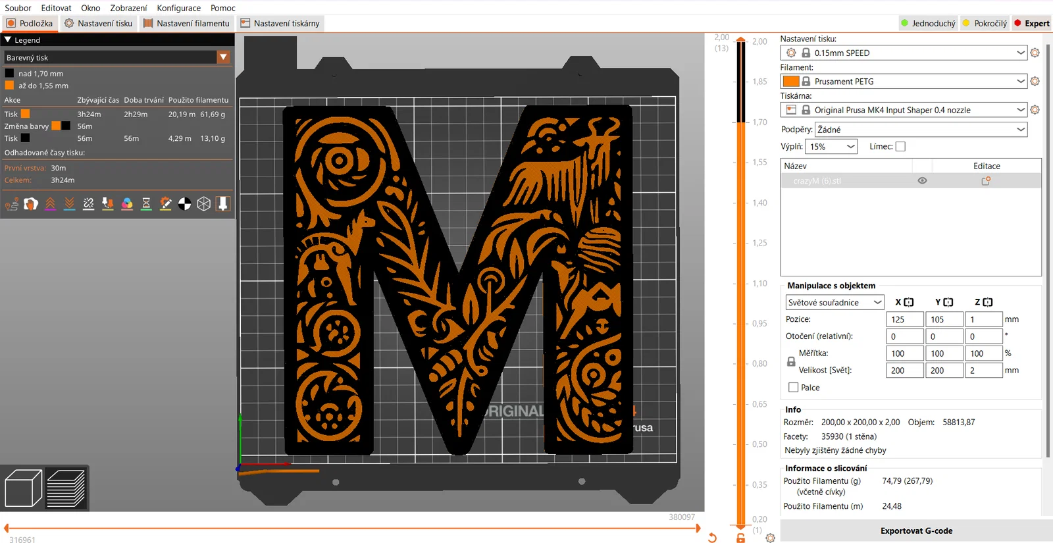The height and width of the screenshot is (543, 1053).
Task: Switch to 3D editor view cube icon
Action: click(23, 488)
